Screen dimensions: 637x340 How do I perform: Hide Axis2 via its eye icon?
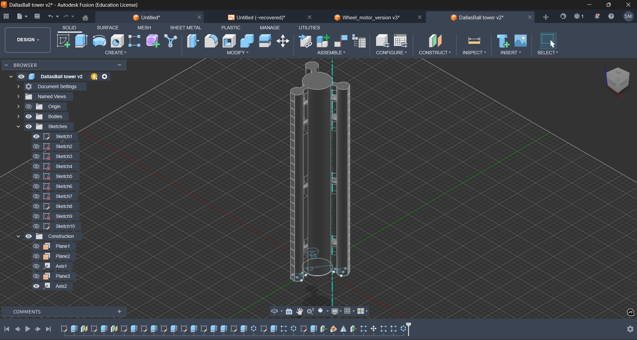[36, 286]
